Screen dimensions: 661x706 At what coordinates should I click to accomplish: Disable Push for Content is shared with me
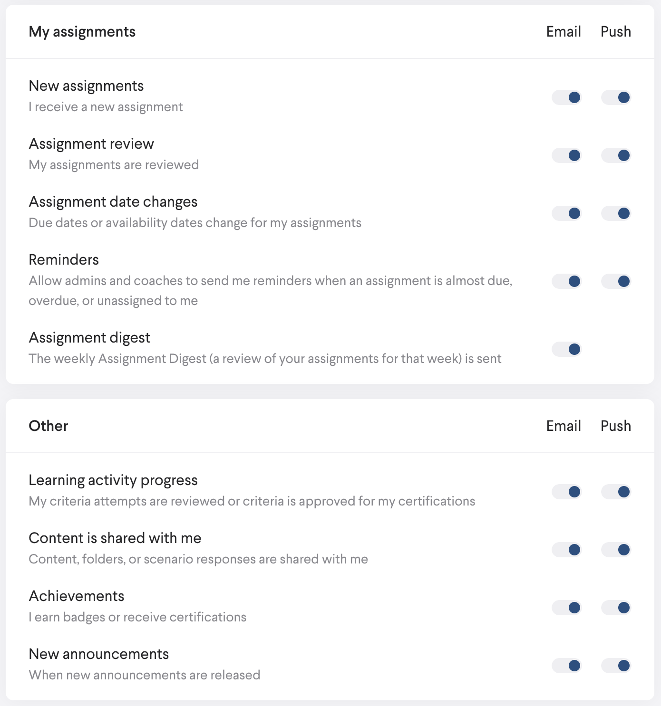[616, 550]
